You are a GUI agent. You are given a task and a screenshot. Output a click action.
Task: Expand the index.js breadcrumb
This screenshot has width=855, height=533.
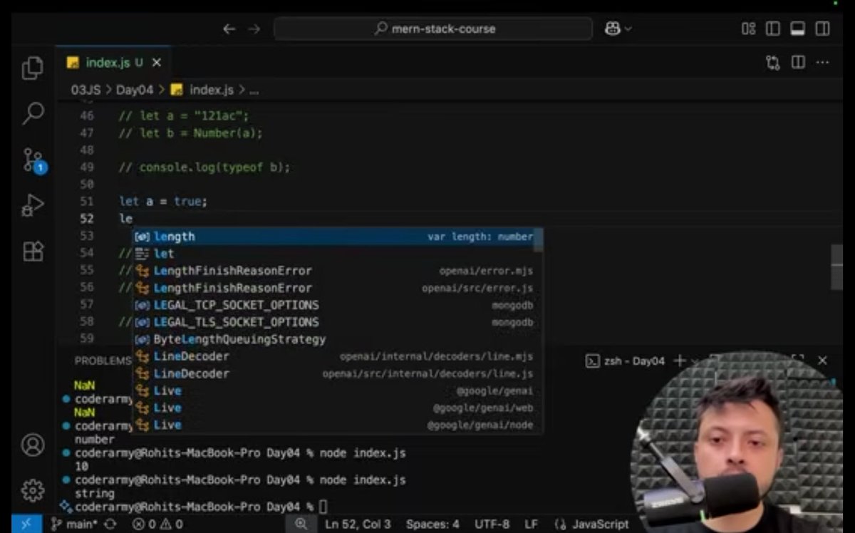202,90
